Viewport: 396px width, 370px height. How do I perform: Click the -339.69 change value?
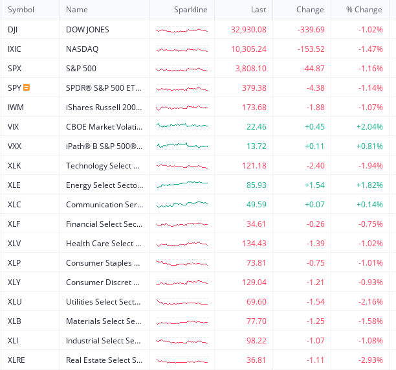tap(311, 30)
